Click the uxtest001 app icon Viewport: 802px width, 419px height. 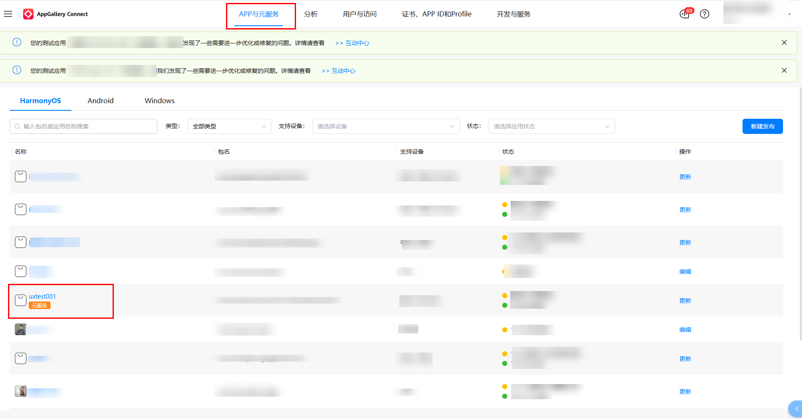[x=21, y=300]
